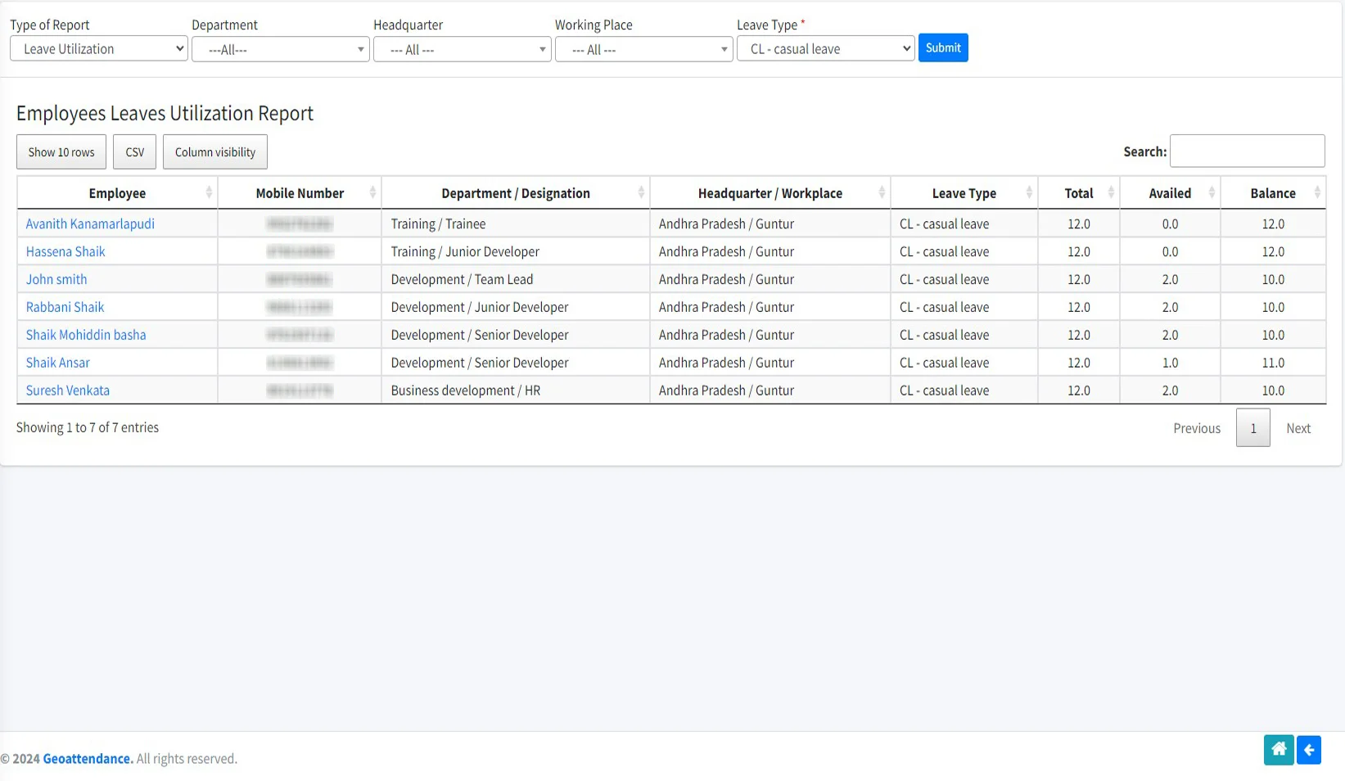Open Avanith Kanamarlapudi employee link

tap(90, 224)
